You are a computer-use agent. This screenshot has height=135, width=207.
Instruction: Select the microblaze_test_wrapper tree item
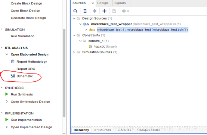(111, 24)
